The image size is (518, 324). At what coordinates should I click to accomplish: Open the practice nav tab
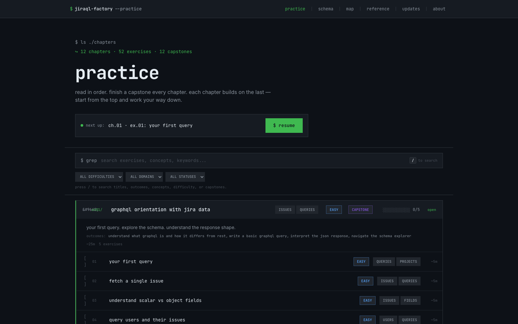click(295, 9)
